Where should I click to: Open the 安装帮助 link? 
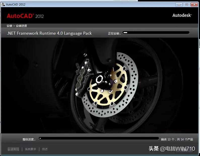click(x=13, y=149)
